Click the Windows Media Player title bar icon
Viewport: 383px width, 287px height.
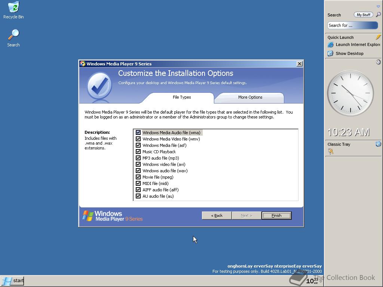(83, 64)
